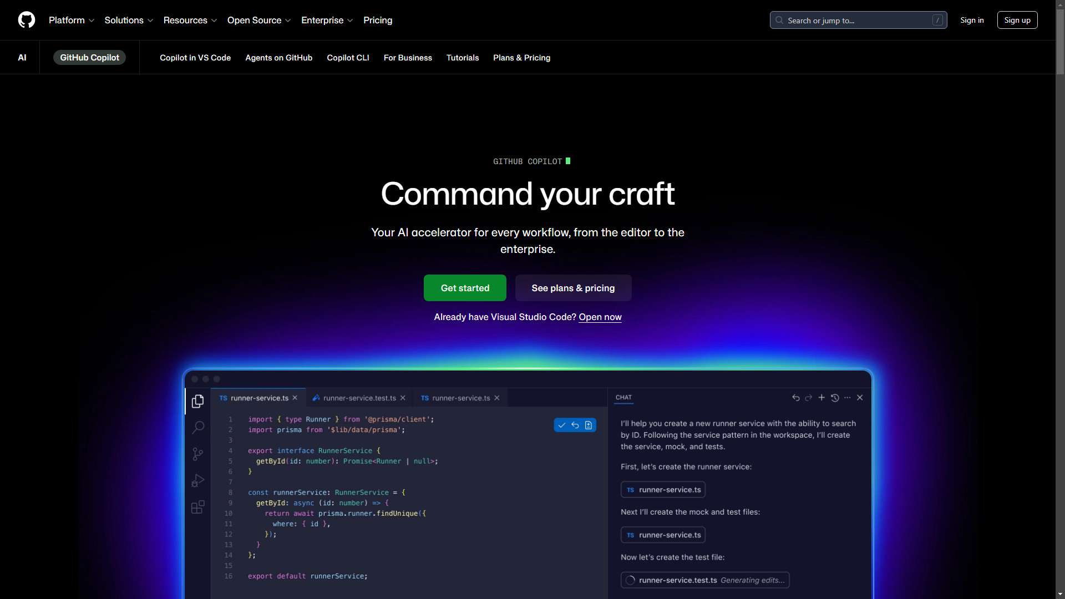Open chat history clock icon
The image size is (1065, 599).
pos(835,398)
